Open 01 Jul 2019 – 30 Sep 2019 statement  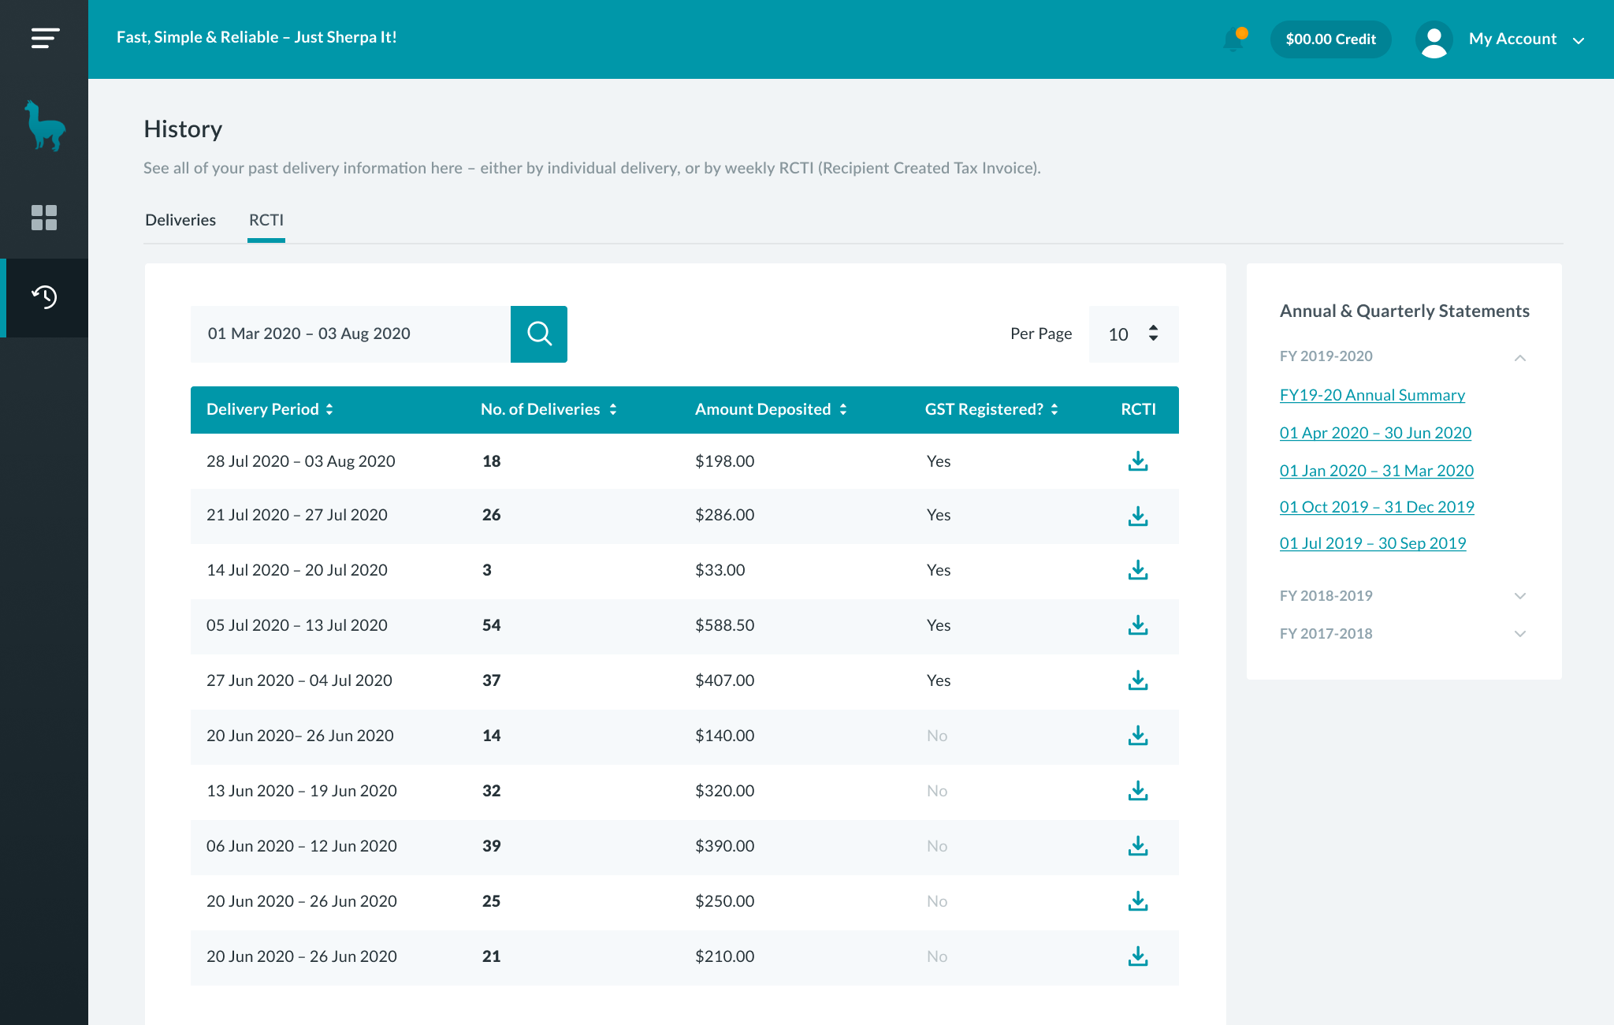[x=1373, y=543]
